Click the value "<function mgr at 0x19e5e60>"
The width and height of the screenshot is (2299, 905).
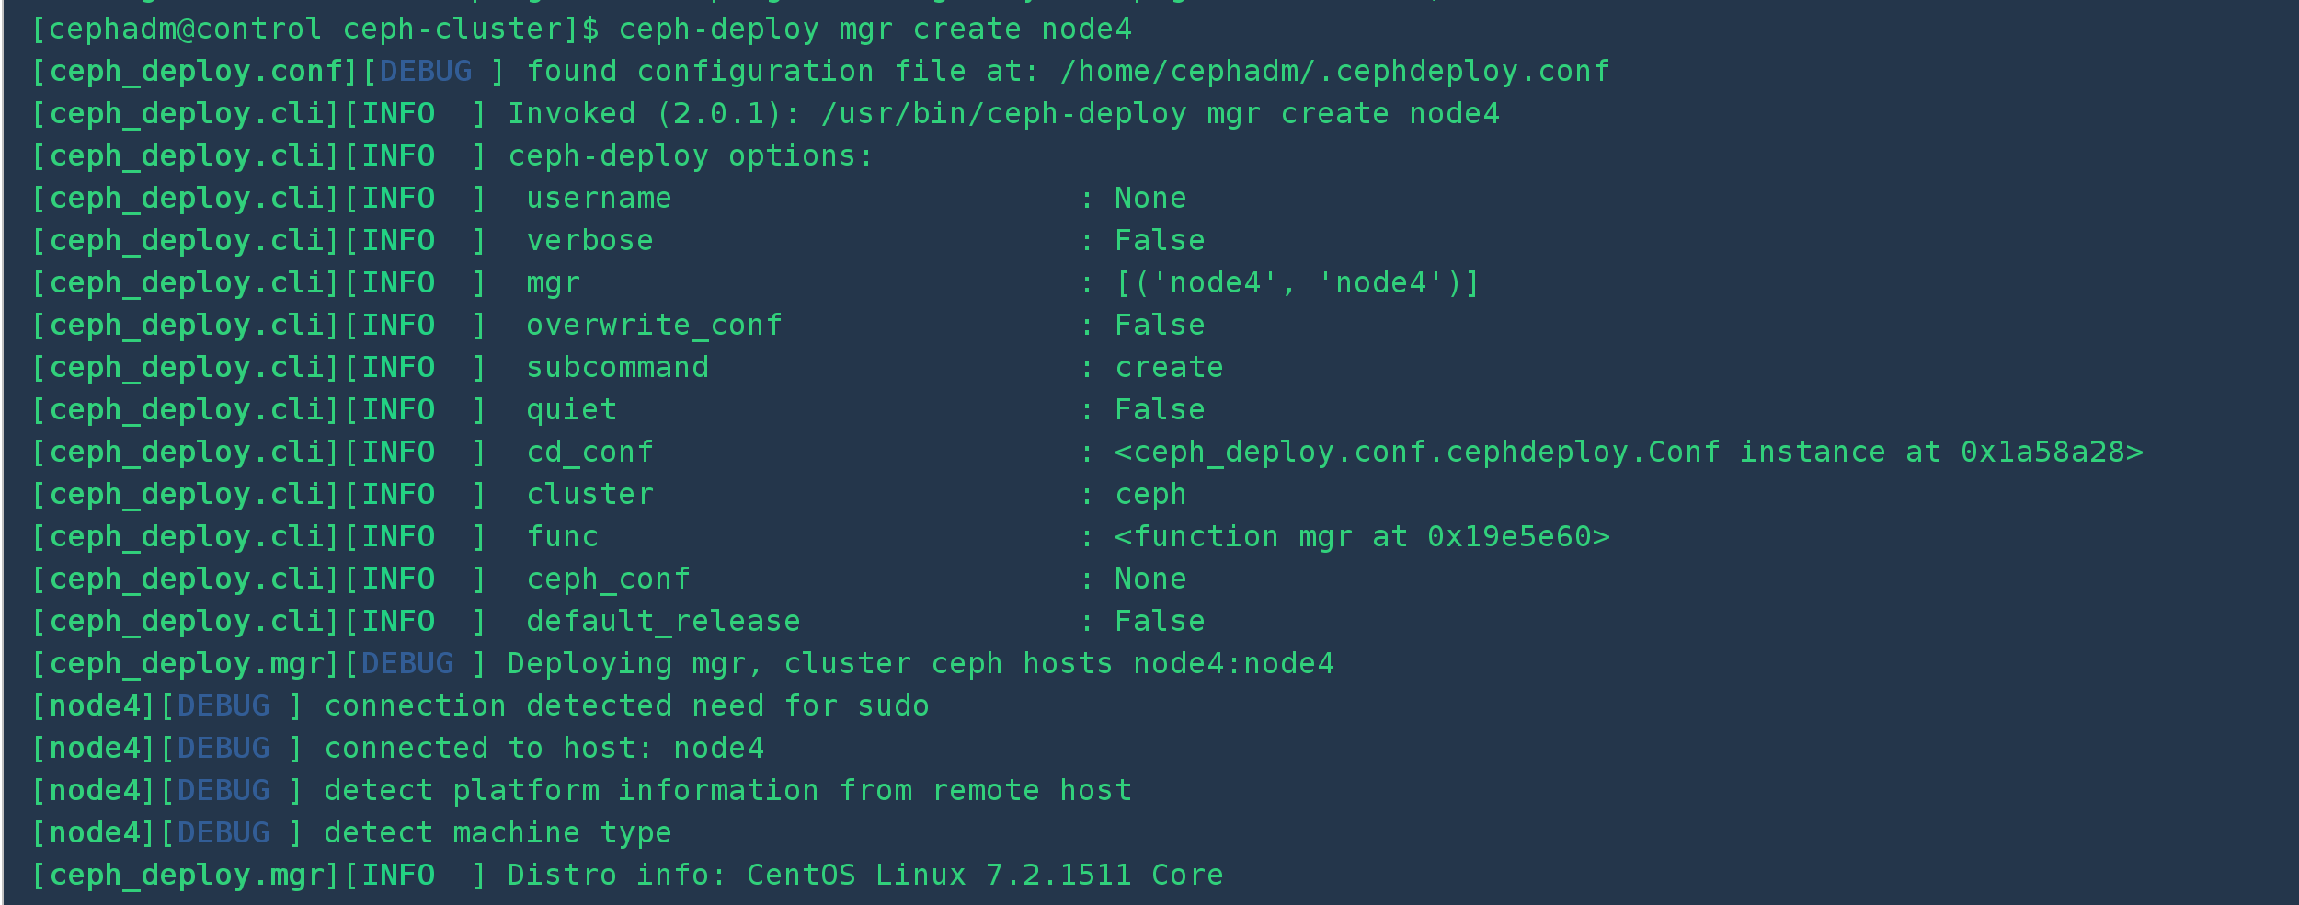pos(1363,537)
